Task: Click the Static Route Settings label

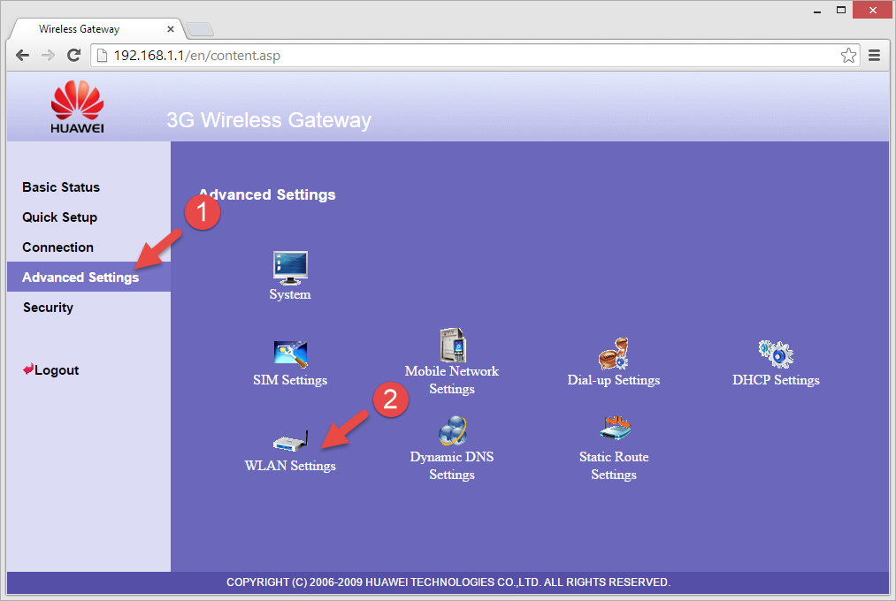Action: click(x=614, y=466)
